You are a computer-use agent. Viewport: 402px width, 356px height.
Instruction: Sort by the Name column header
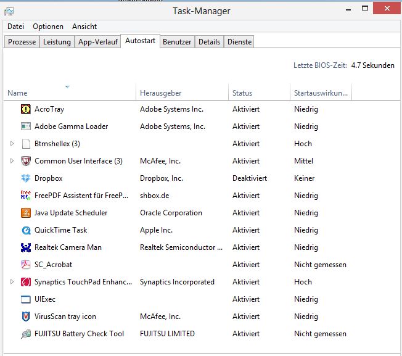pos(70,92)
